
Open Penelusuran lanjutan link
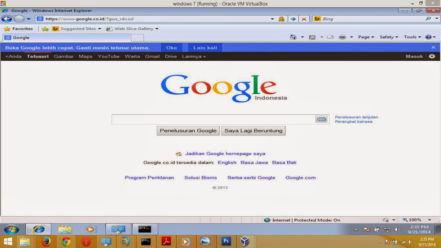(x=356, y=117)
